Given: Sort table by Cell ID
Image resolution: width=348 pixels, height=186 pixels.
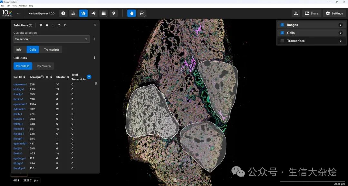Looking at the screenshot, I should (24, 77).
